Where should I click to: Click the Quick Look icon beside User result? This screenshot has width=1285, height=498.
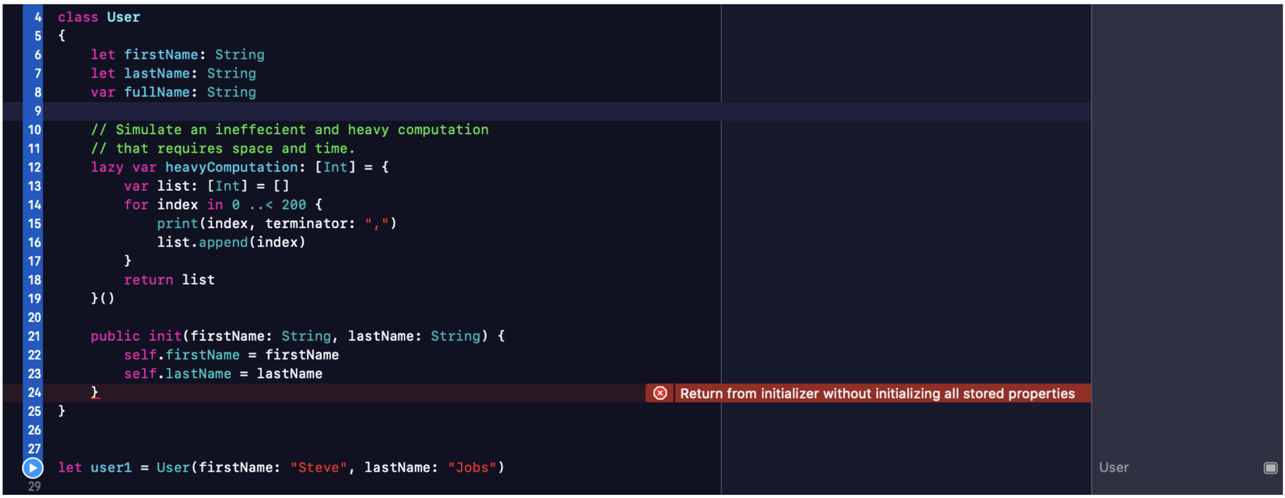tap(1270, 468)
